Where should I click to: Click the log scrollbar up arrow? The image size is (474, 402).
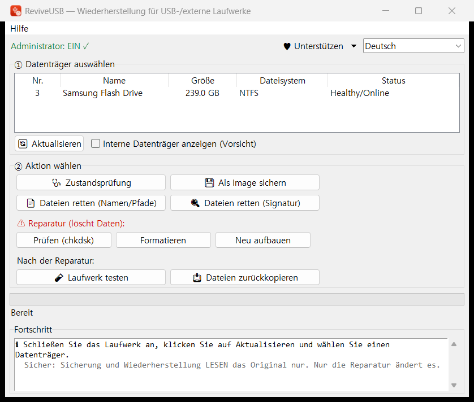tap(454, 344)
